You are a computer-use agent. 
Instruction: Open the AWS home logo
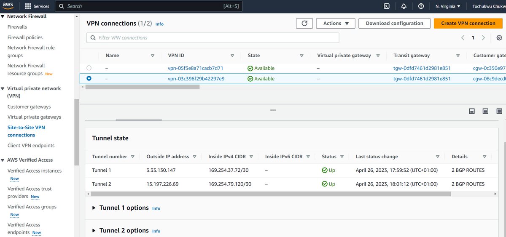tap(8, 6)
